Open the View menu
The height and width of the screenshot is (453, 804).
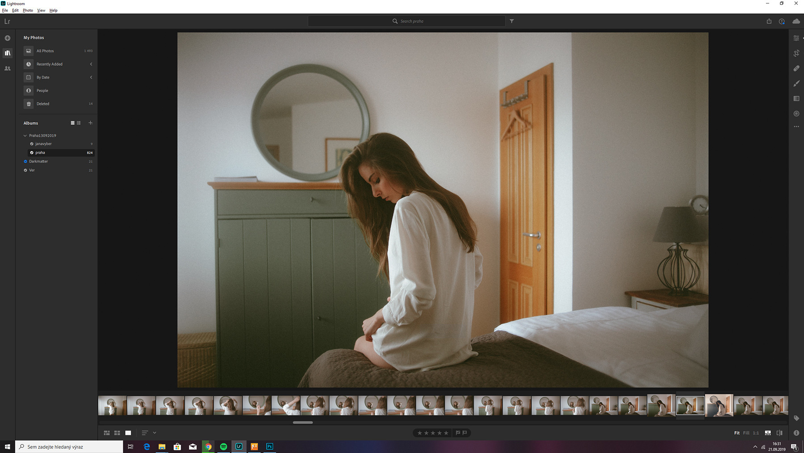(41, 10)
